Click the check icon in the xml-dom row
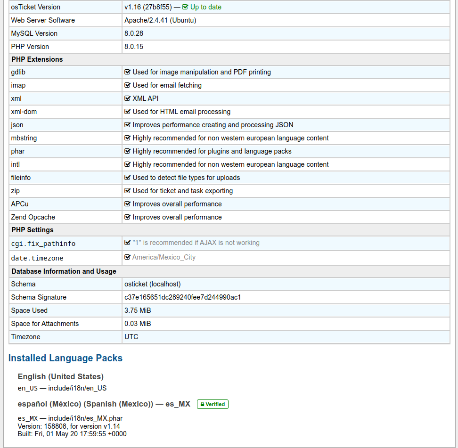 (127, 111)
